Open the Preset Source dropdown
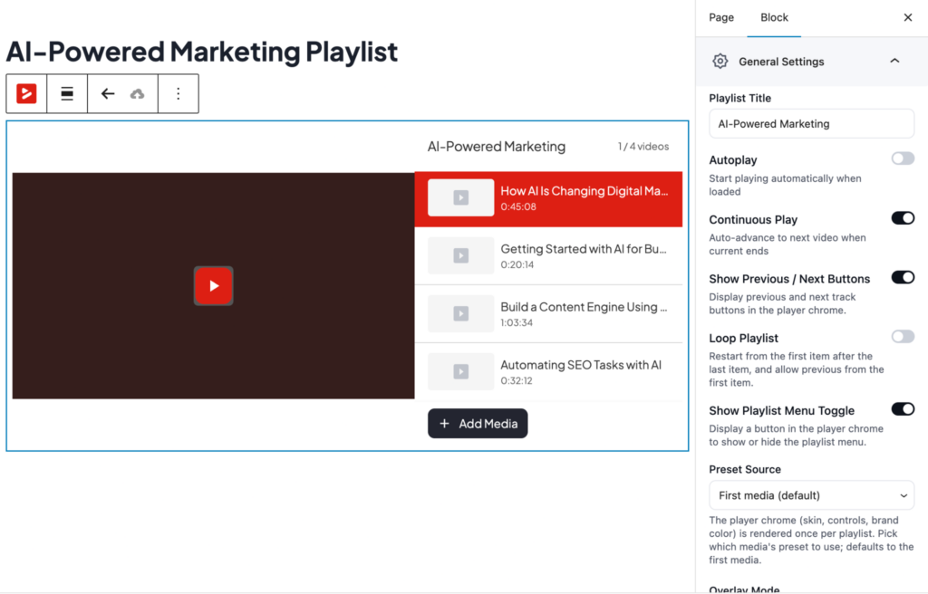This screenshot has width=928, height=594. (x=811, y=495)
